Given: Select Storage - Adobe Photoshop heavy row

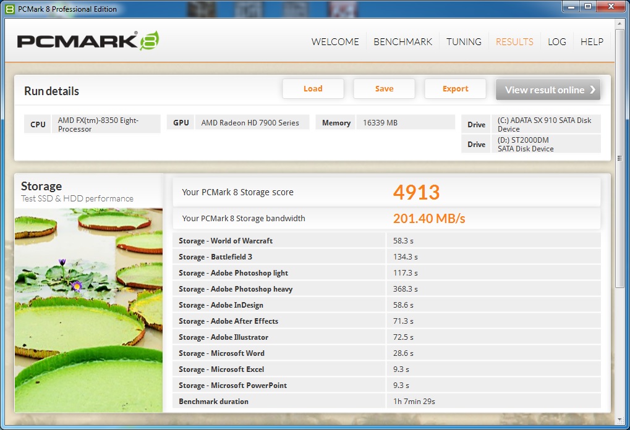Looking at the screenshot, I should pyautogui.click(x=386, y=289).
